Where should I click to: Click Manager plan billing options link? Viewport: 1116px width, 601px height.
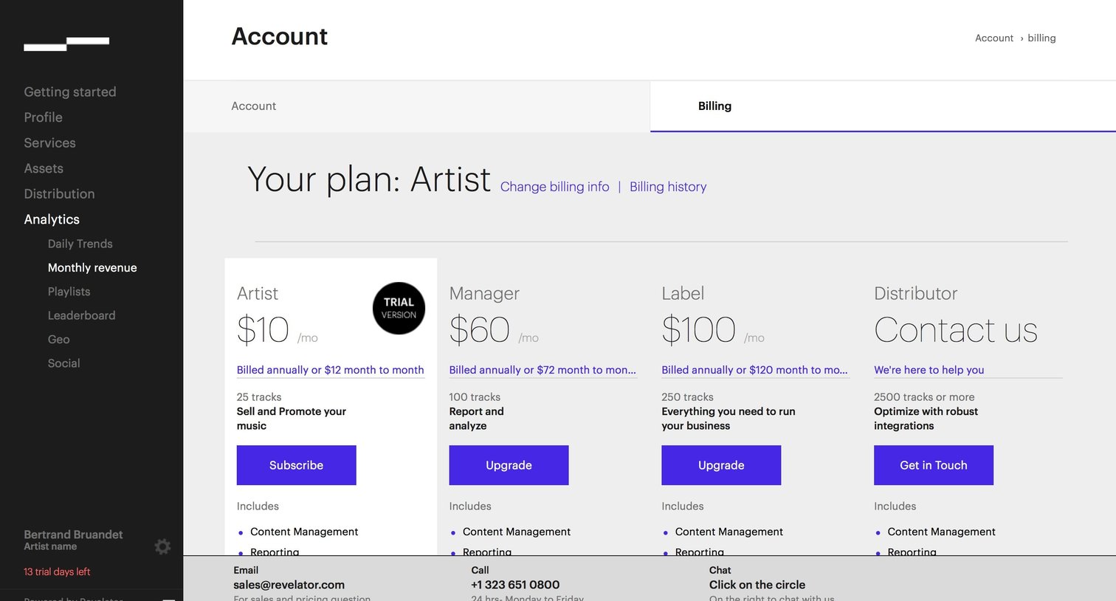542,370
